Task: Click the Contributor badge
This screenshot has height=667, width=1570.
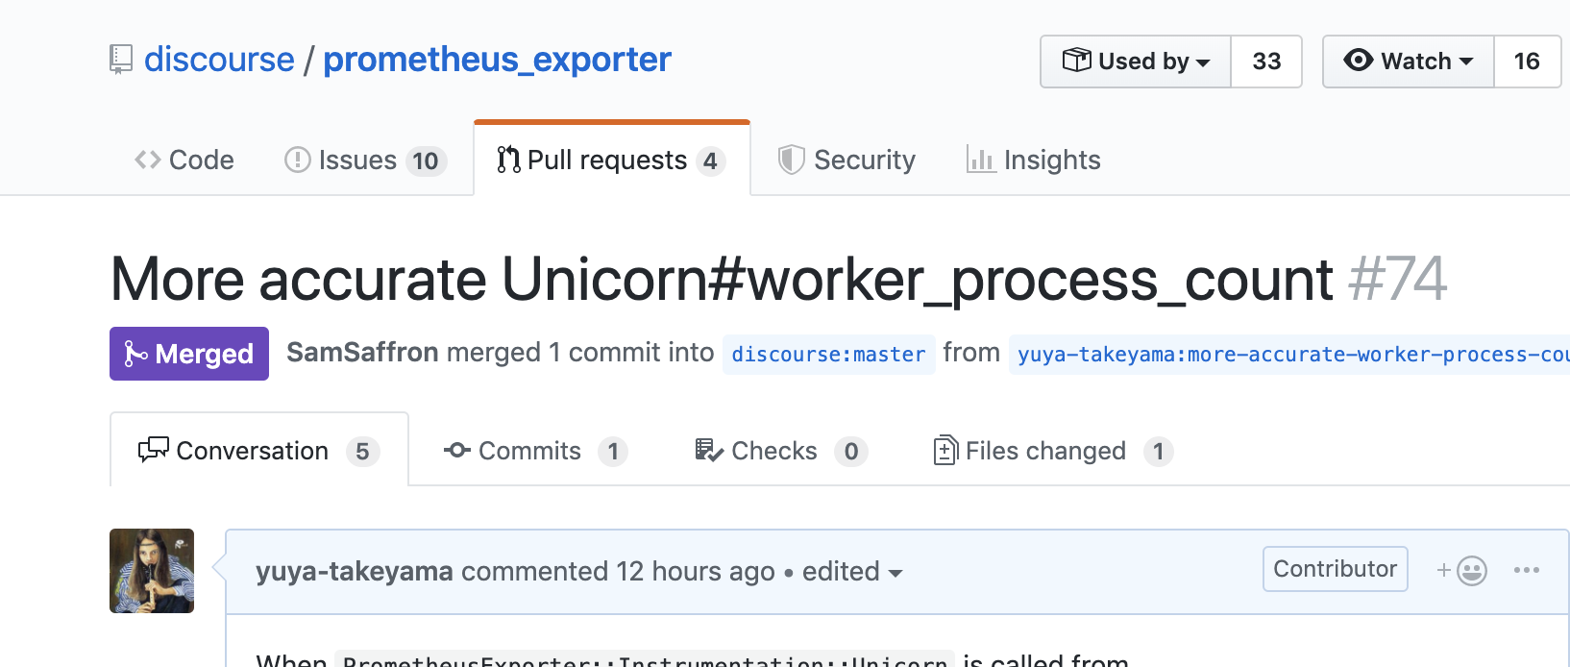Action: click(1336, 569)
